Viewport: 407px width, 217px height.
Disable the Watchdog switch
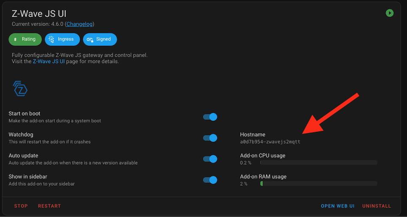(210, 138)
